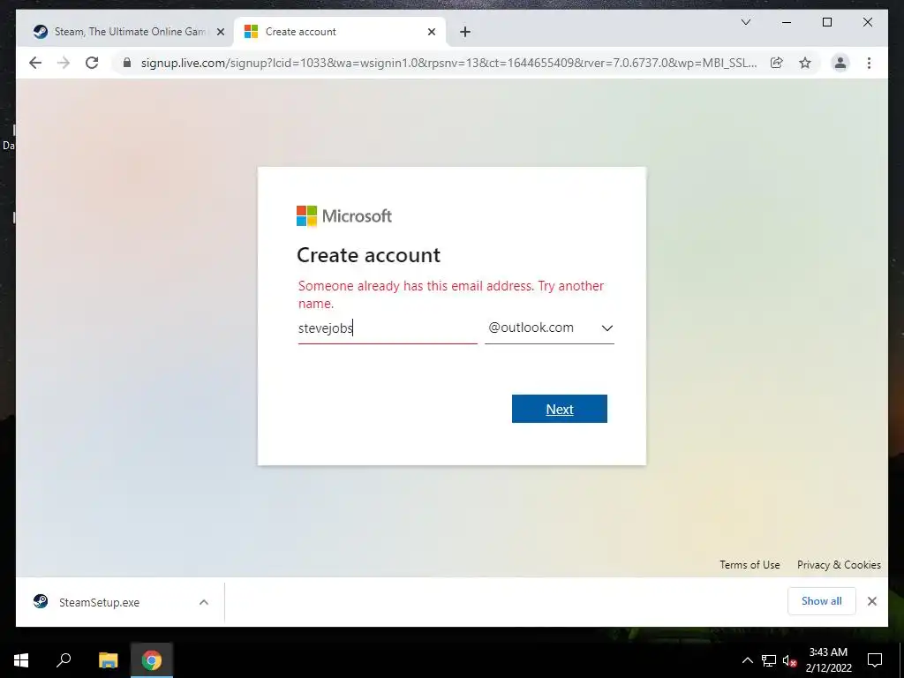The width and height of the screenshot is (904, 678).
Task: Open taskbar search magnifier
Action: (64, 660)
